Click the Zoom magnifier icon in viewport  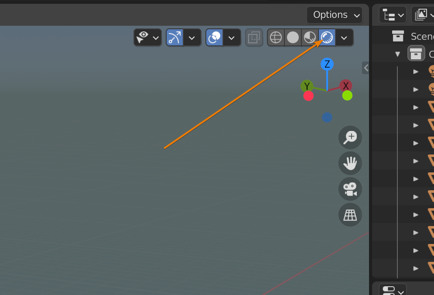pos(350,137)
